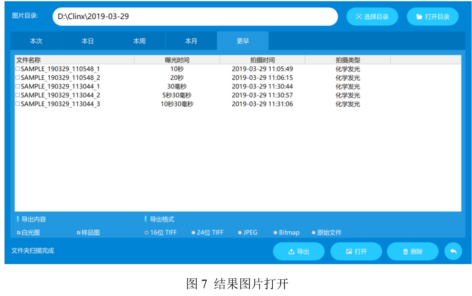Image resolution: width=472 pixels, height=296 pixels.
Task: Click the 导出 export button
Action: click(299, 251)
